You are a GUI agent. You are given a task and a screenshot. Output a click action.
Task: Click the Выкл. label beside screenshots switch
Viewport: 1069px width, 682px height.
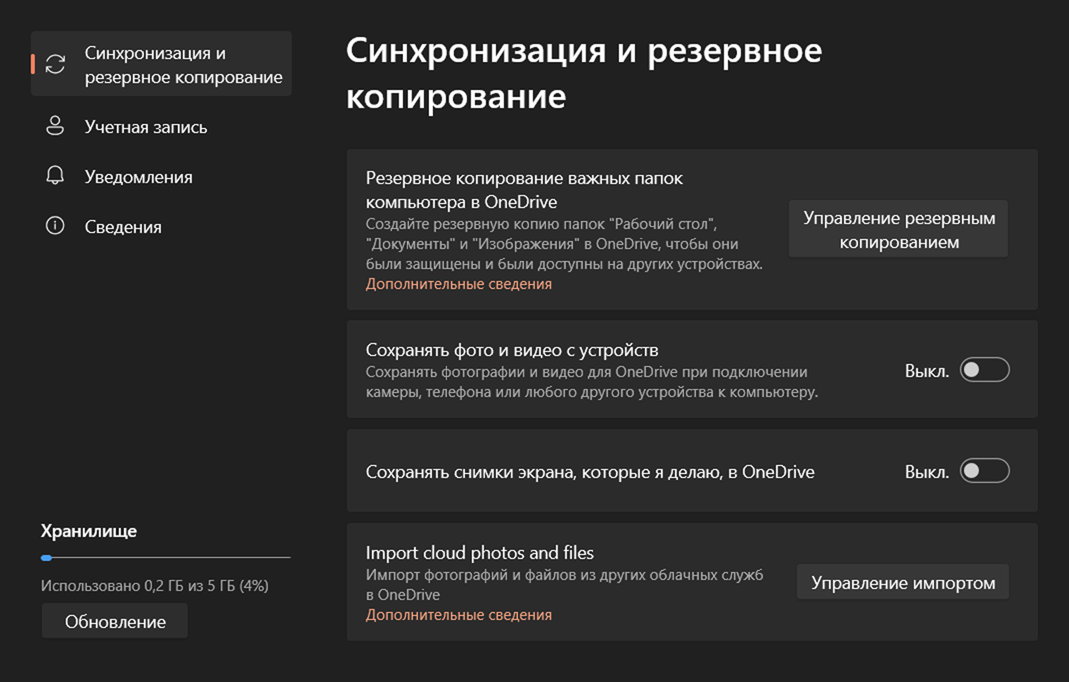[927, 472]
